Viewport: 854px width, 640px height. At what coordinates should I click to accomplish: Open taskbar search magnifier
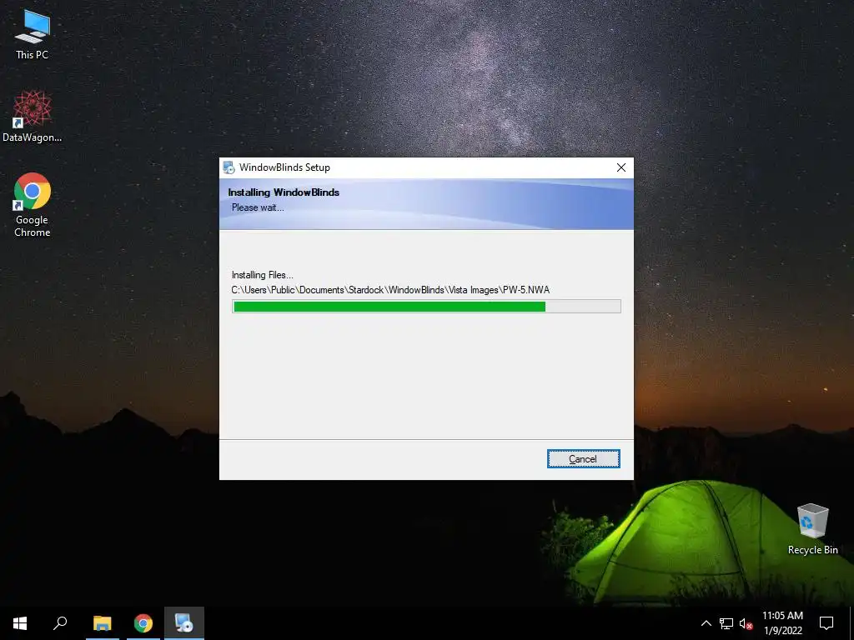coord(60,623)
